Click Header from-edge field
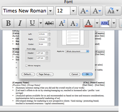This screenshot has width=122, height=112. click(40, 53)
